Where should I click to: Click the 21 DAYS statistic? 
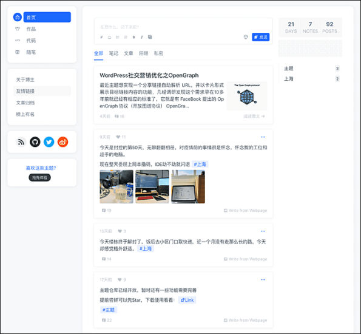[291, 27]
